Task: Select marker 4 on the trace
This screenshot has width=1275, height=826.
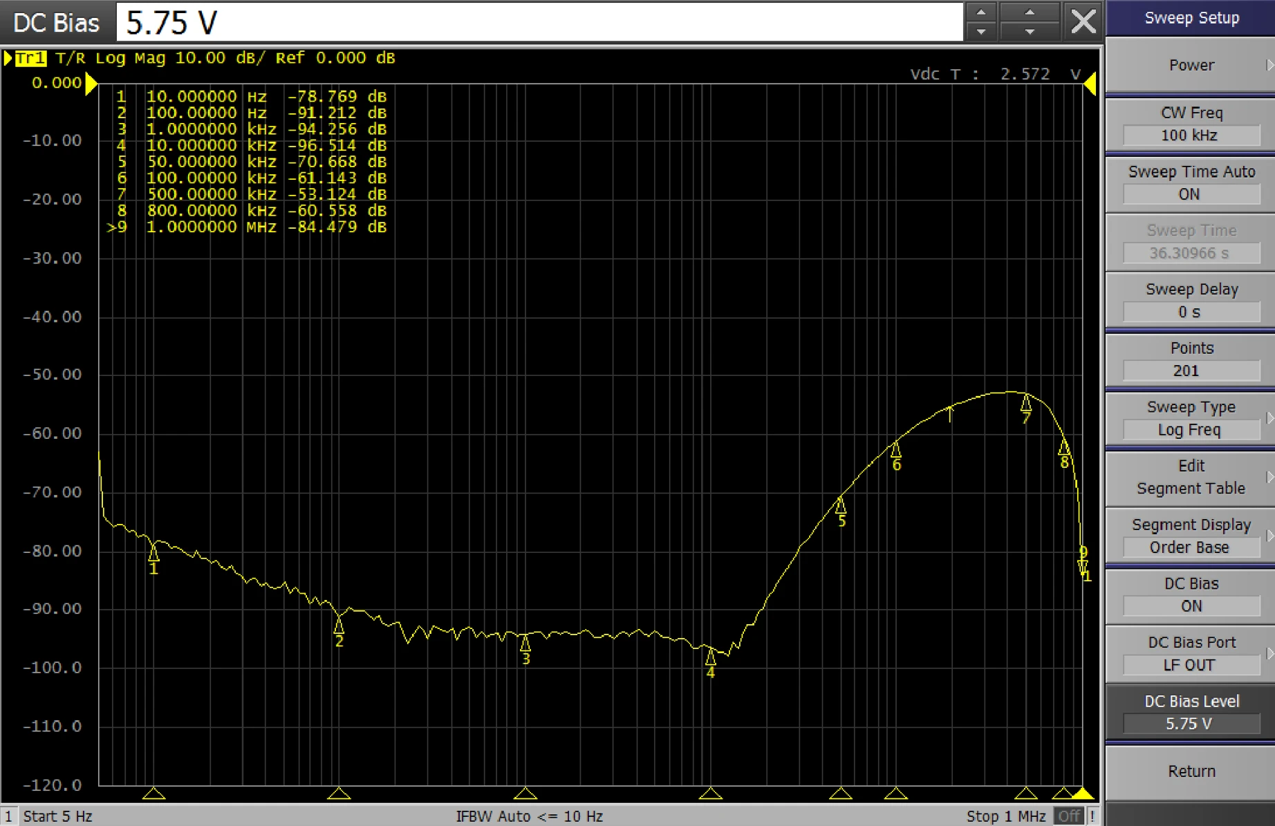Action: (710, 655)
